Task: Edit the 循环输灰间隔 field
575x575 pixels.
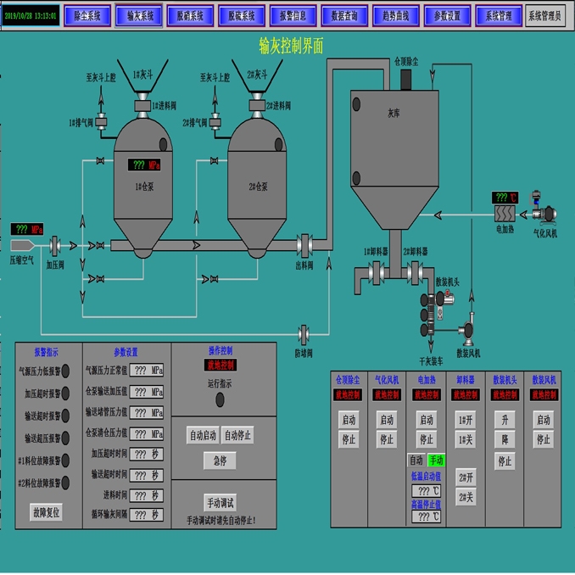Action: tap(147, 515)
